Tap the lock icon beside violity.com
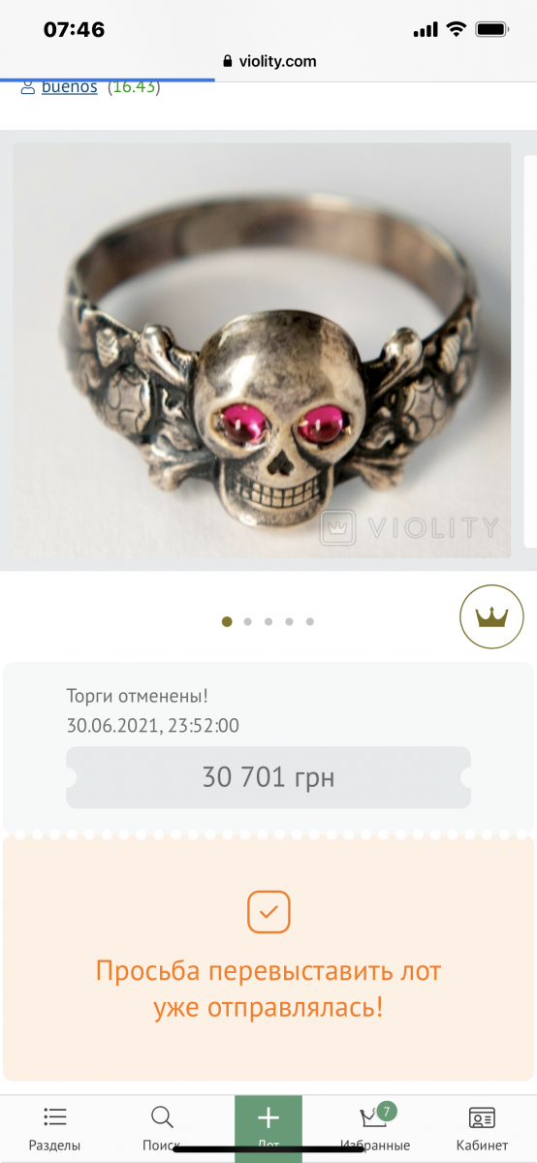Screen dimensions: 537x1163 pyautogui.click(x=228, y=61)
